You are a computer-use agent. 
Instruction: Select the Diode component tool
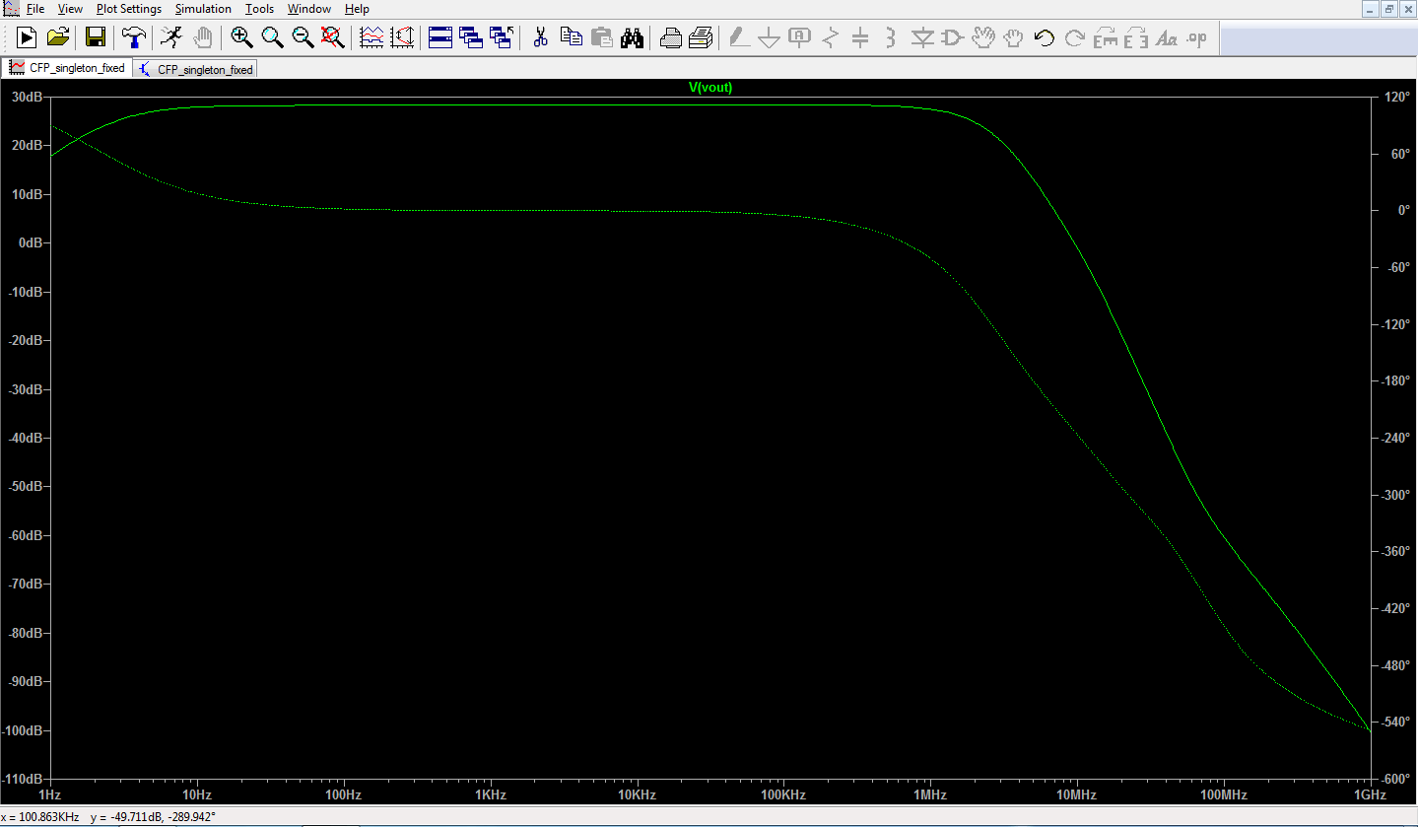click(922, 38)
